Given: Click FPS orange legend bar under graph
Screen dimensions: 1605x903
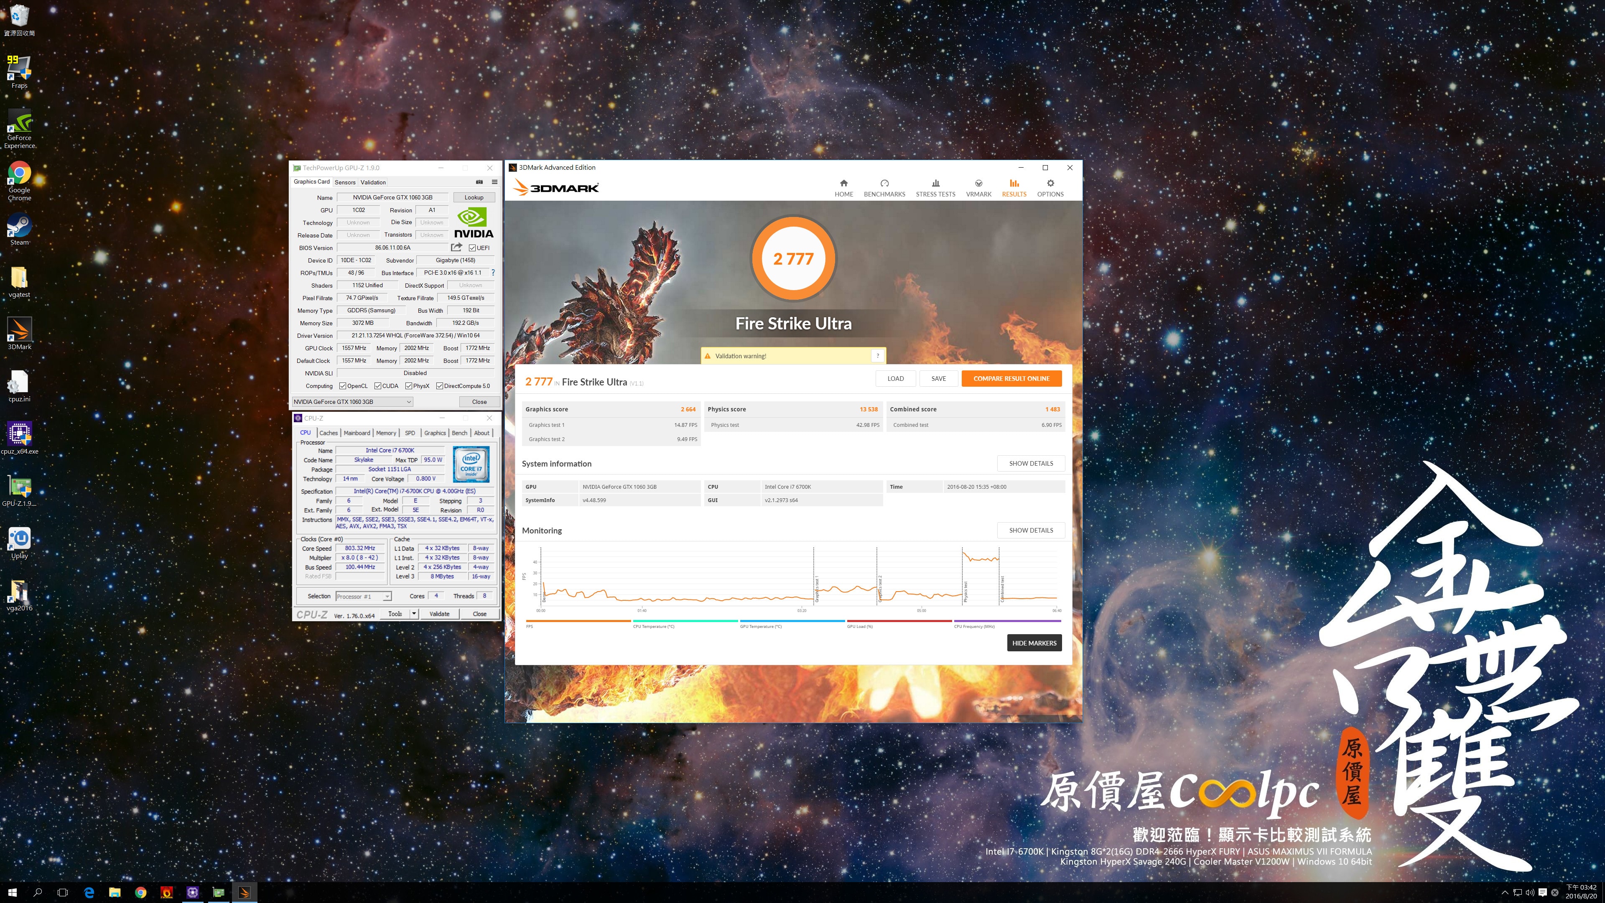Looking at the screenshot, I should click(578, 621).
